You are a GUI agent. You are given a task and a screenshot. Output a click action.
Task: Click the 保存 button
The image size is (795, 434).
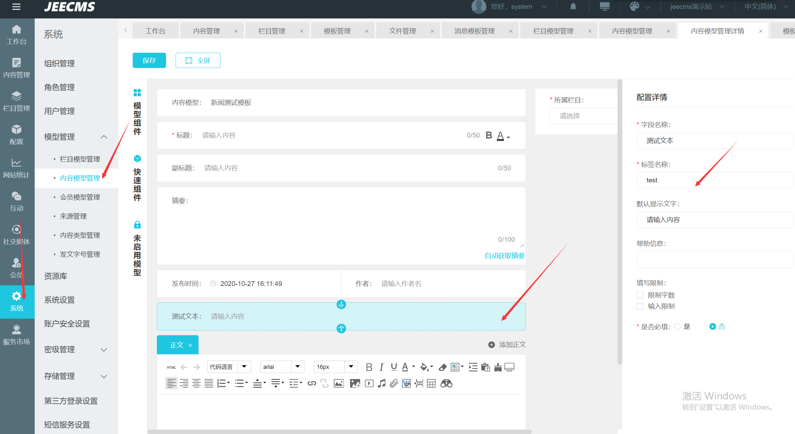pos(149,60)
